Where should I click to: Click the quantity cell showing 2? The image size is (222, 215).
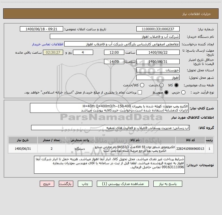[x=52, y=149]
